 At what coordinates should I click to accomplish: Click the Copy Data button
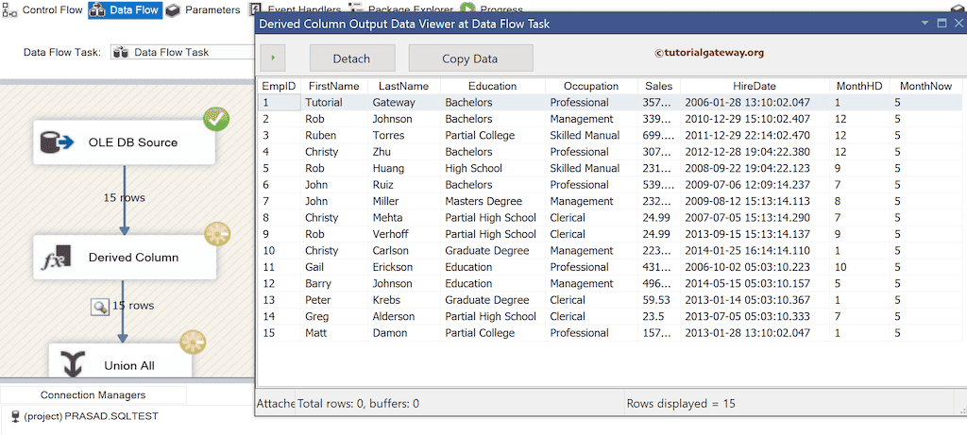pos(470,59)
